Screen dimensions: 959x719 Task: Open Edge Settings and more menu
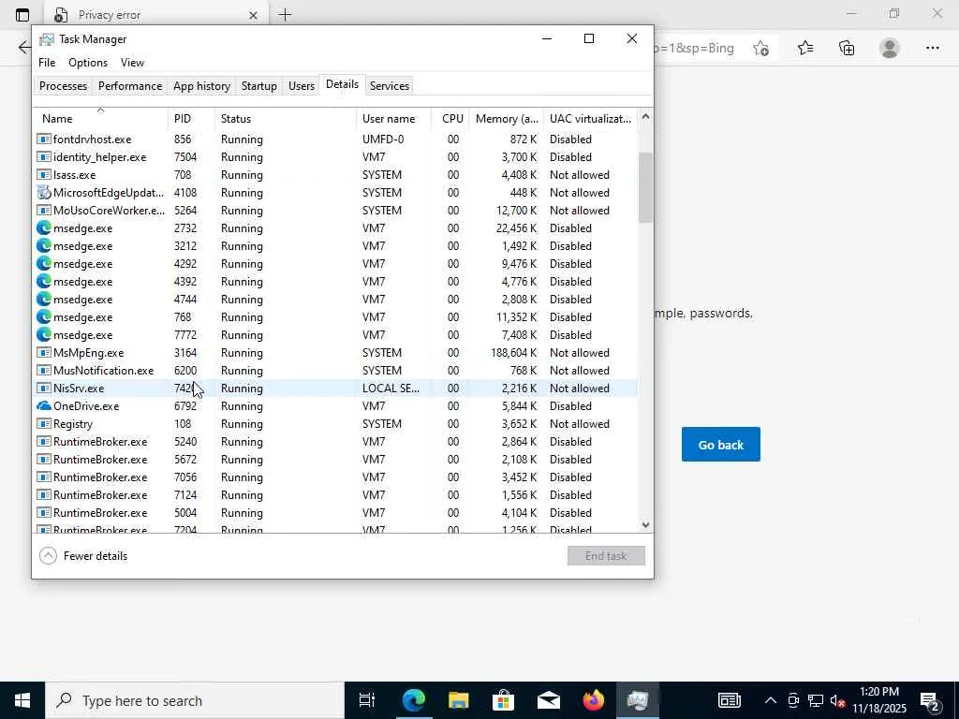point(932,48)
